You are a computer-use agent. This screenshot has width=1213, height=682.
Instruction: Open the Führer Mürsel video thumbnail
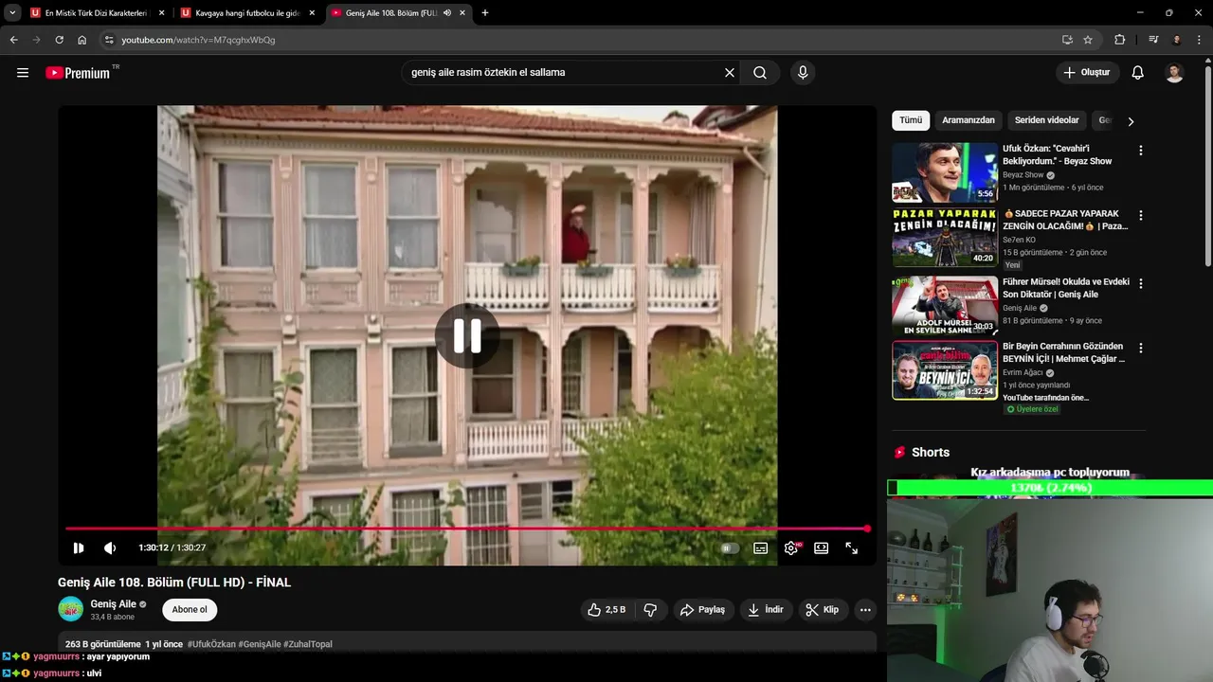[x=945, y=306]
